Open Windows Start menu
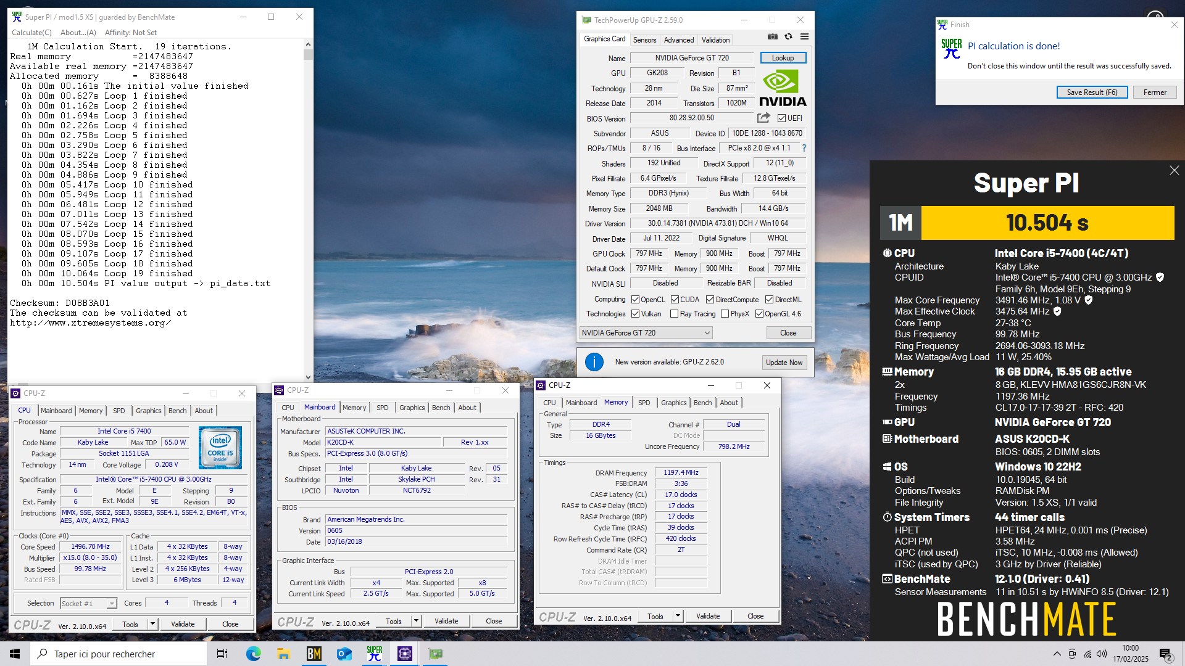 (x=15, y=654)
